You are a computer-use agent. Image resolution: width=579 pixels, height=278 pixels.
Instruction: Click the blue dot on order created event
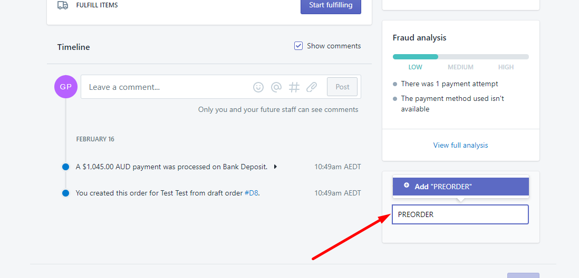pos(66,193)
